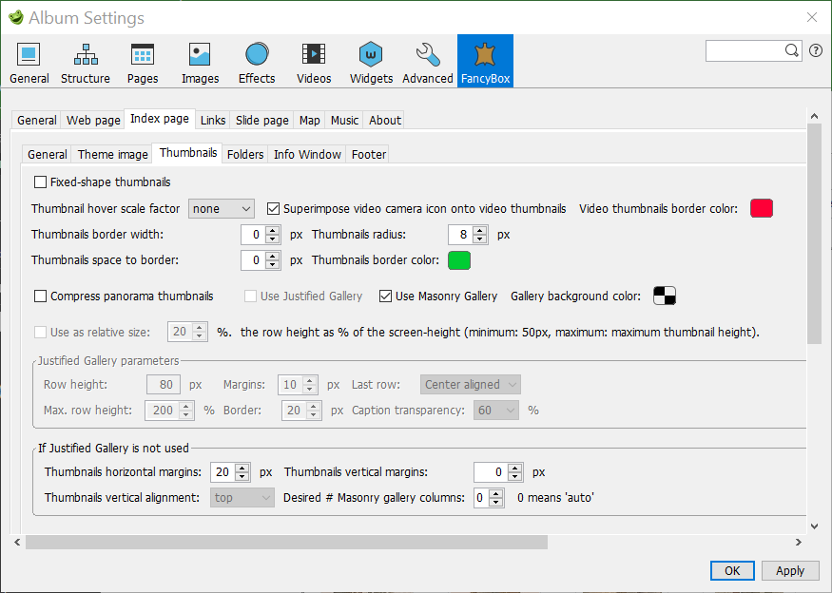This screenshot has height=593, width=832.
Task: Toggle Compress panorama thumbnails checkbox
Action: 40,296
